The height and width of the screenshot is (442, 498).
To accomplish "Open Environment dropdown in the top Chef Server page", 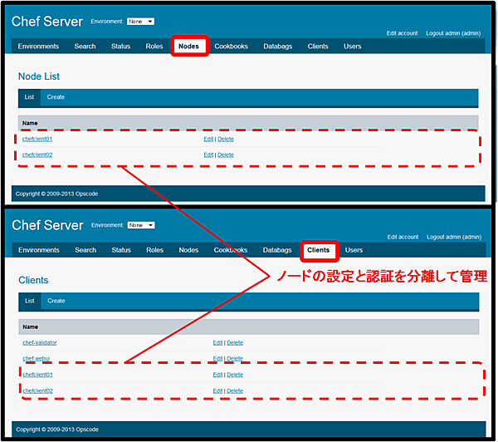I will point(140,22).
